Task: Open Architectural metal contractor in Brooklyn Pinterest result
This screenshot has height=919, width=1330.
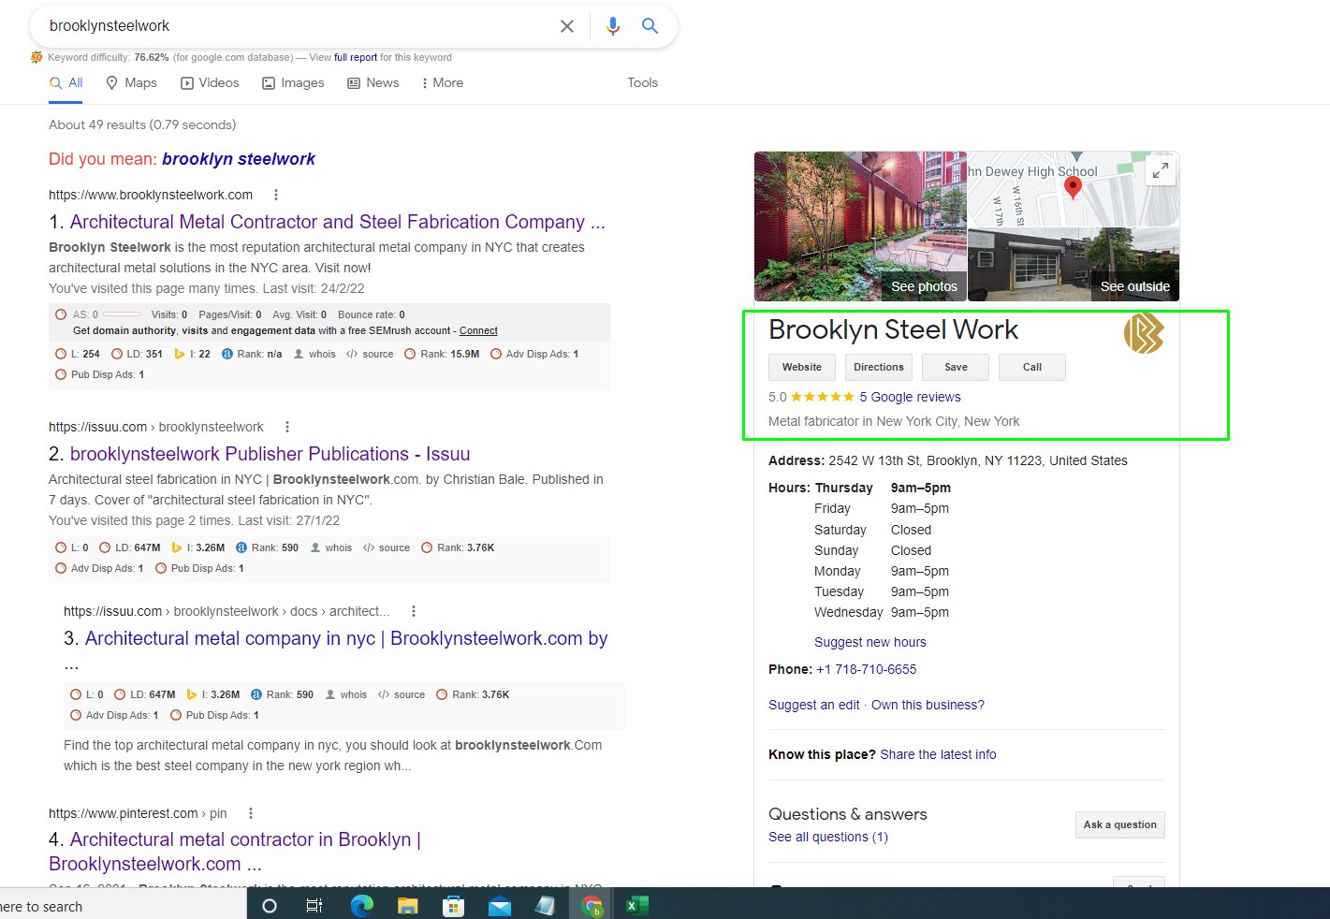Action: tap(245, 839)
